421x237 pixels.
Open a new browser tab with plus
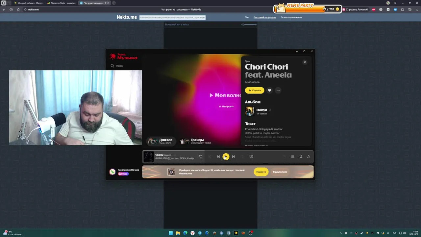(114, 3)
